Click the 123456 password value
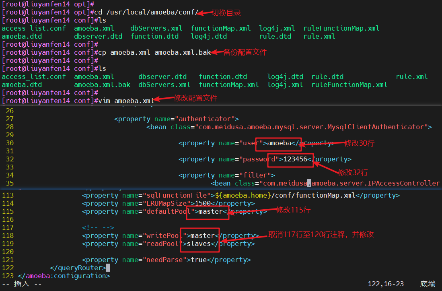Image resolution: width=442 pixels, height=291 pixels. 295,159
